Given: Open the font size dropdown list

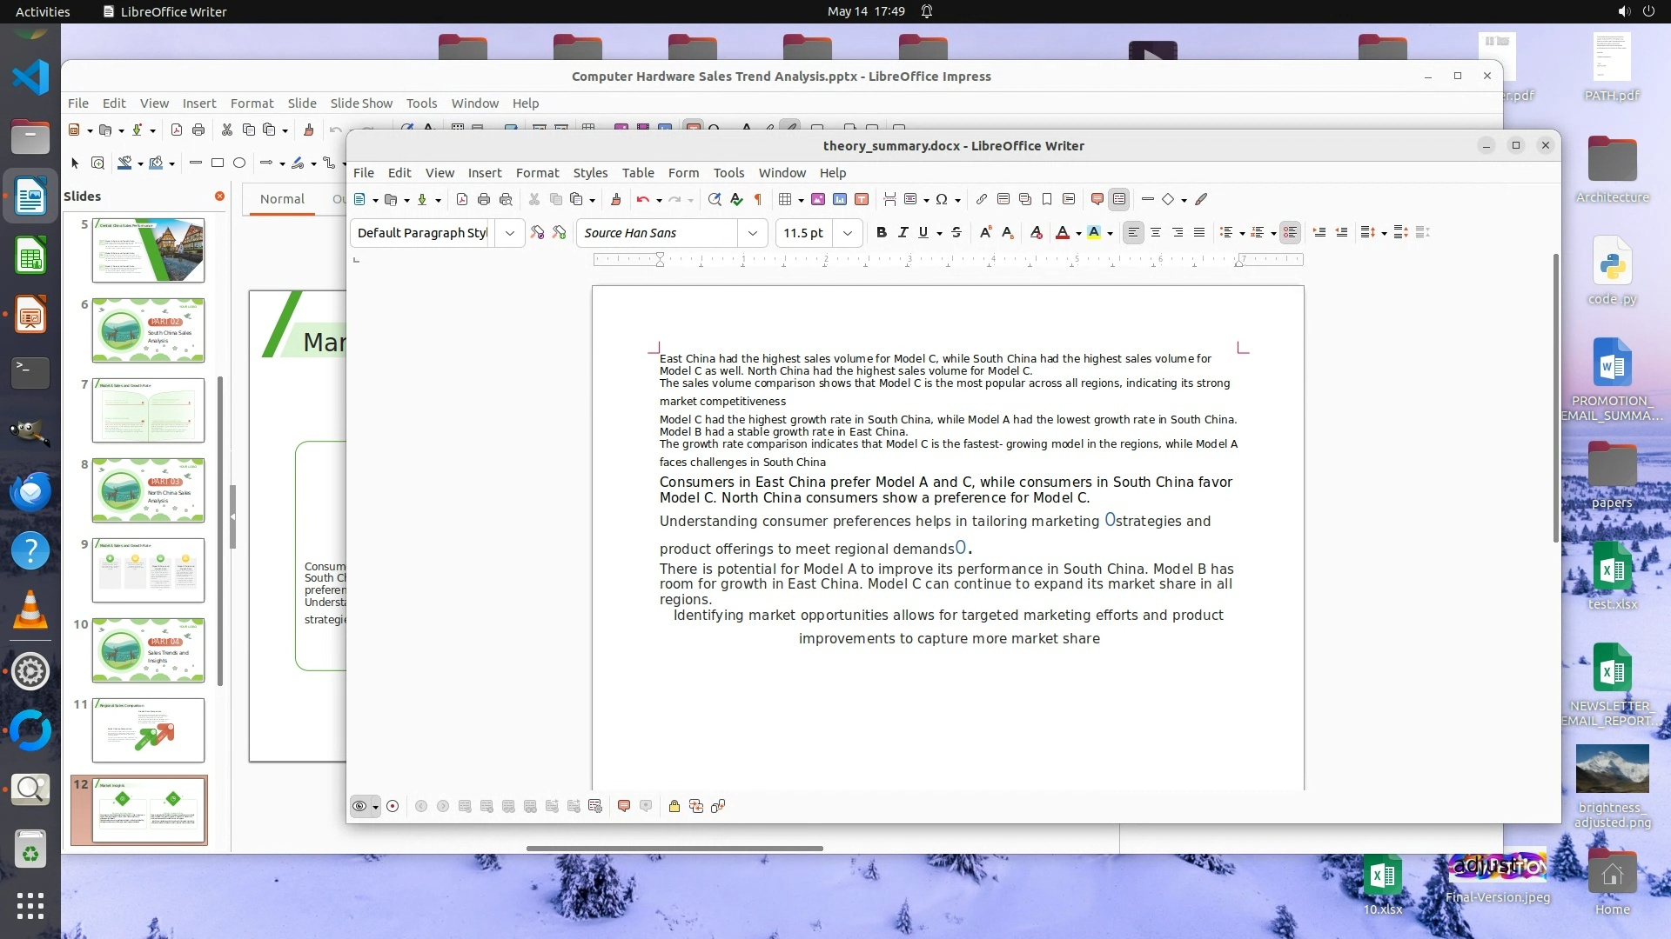Looking at the screenshot, I should pos(847,233).
